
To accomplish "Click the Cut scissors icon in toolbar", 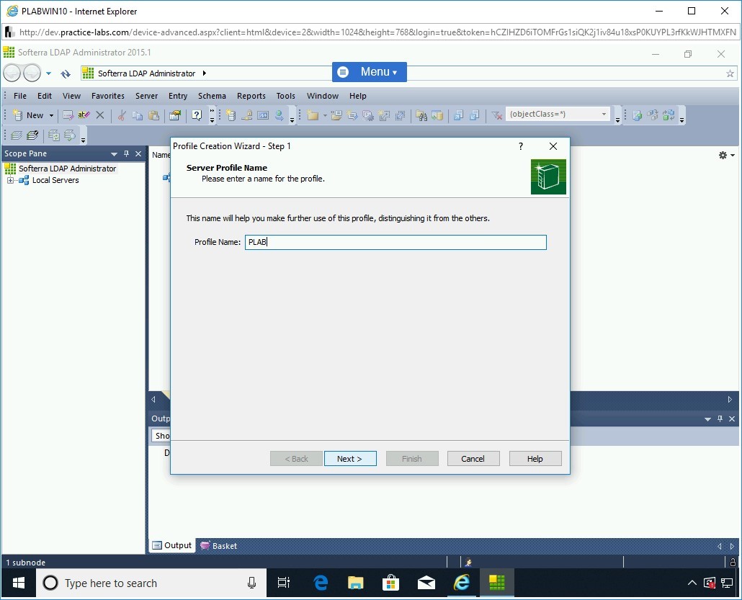I will [122, 115].
